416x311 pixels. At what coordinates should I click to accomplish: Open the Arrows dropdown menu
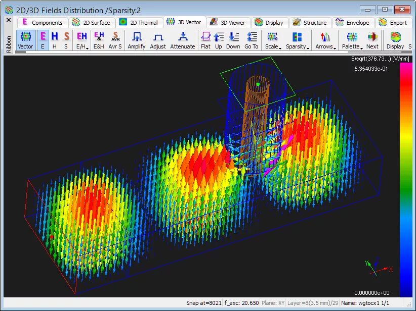(x=325, y=40)
